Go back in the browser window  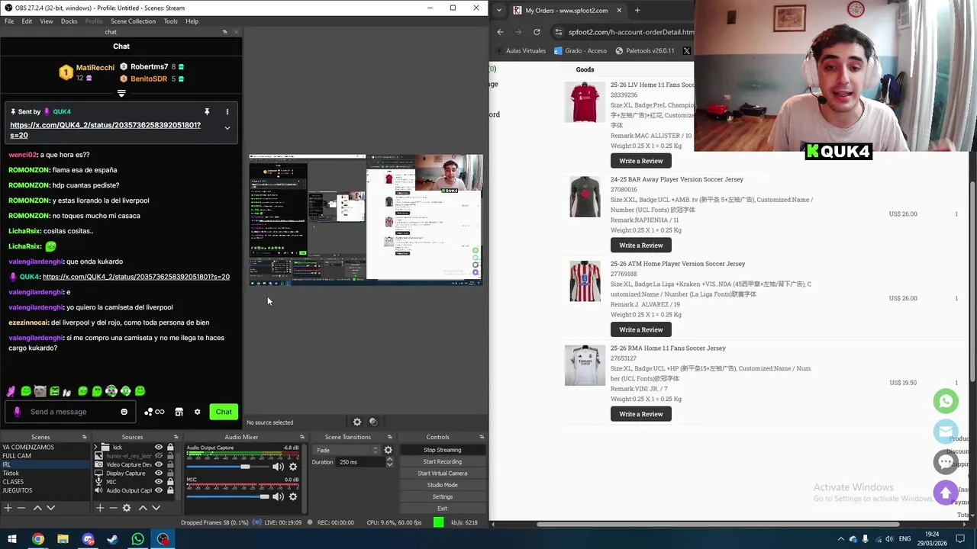pos(500,32)
